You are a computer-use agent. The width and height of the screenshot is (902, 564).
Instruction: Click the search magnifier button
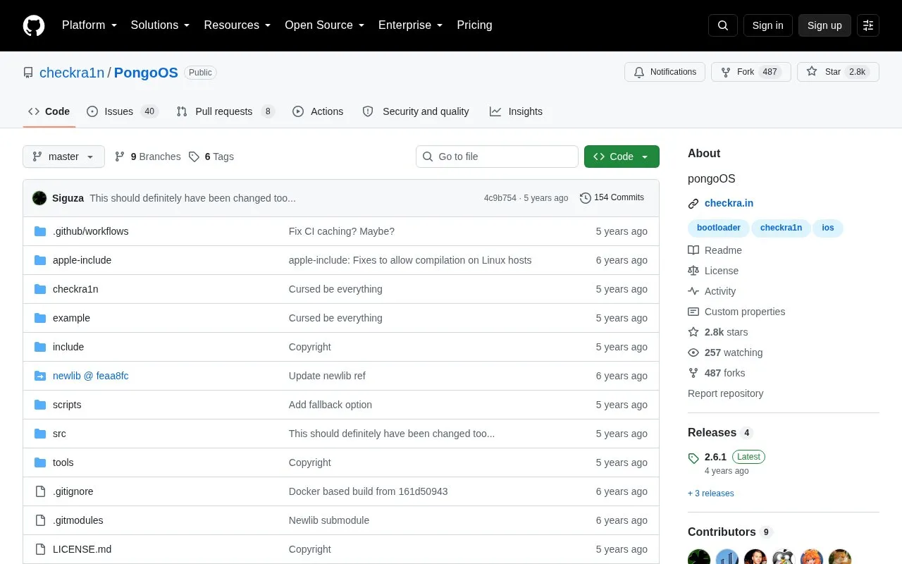(723, 25)
